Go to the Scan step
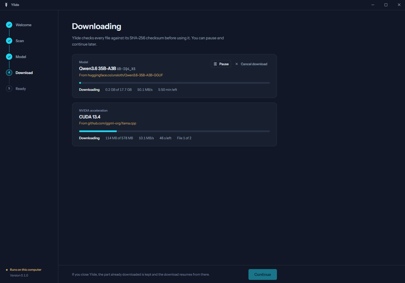This screenshot has height=283, width=405. coord(20,41)
